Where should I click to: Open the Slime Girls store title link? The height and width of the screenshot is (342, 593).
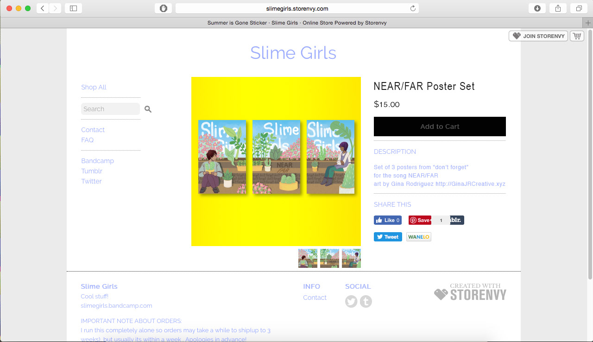[x=293, y=53]
